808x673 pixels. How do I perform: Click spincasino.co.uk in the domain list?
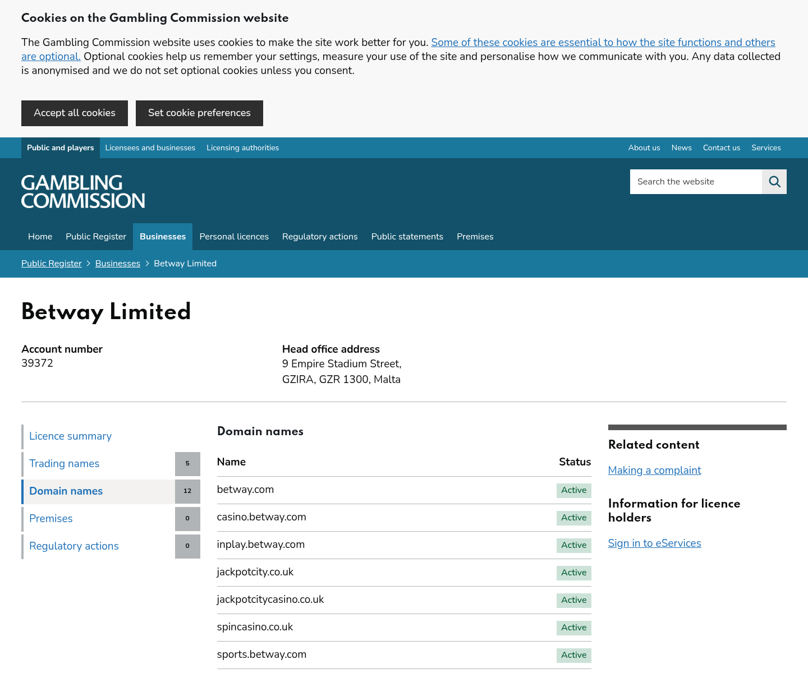255,627
